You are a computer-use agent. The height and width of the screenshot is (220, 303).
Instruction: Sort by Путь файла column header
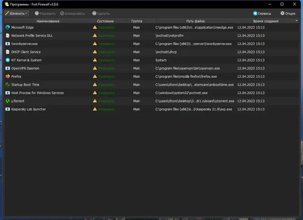point(195,21)
